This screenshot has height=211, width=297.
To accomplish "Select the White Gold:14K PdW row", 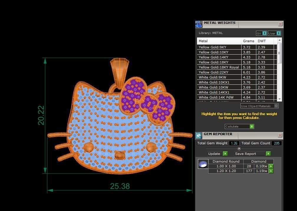I will (x=237, y=97).
